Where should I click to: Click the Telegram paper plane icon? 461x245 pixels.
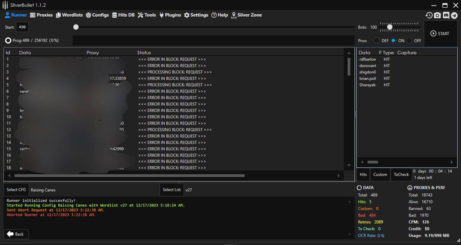pyautogui.click(x=455, y=15)
